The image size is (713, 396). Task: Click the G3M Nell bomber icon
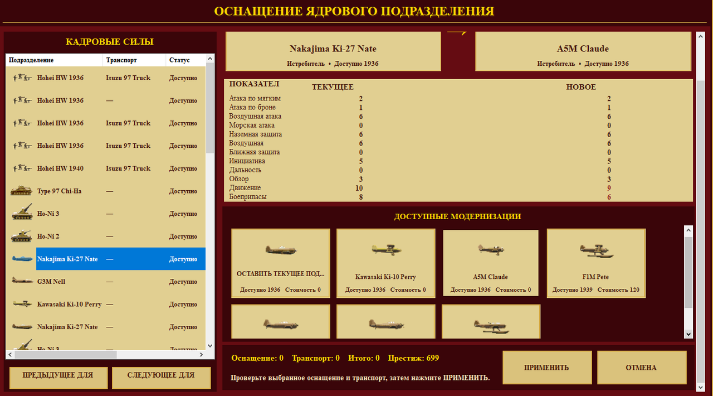(22, 281)
